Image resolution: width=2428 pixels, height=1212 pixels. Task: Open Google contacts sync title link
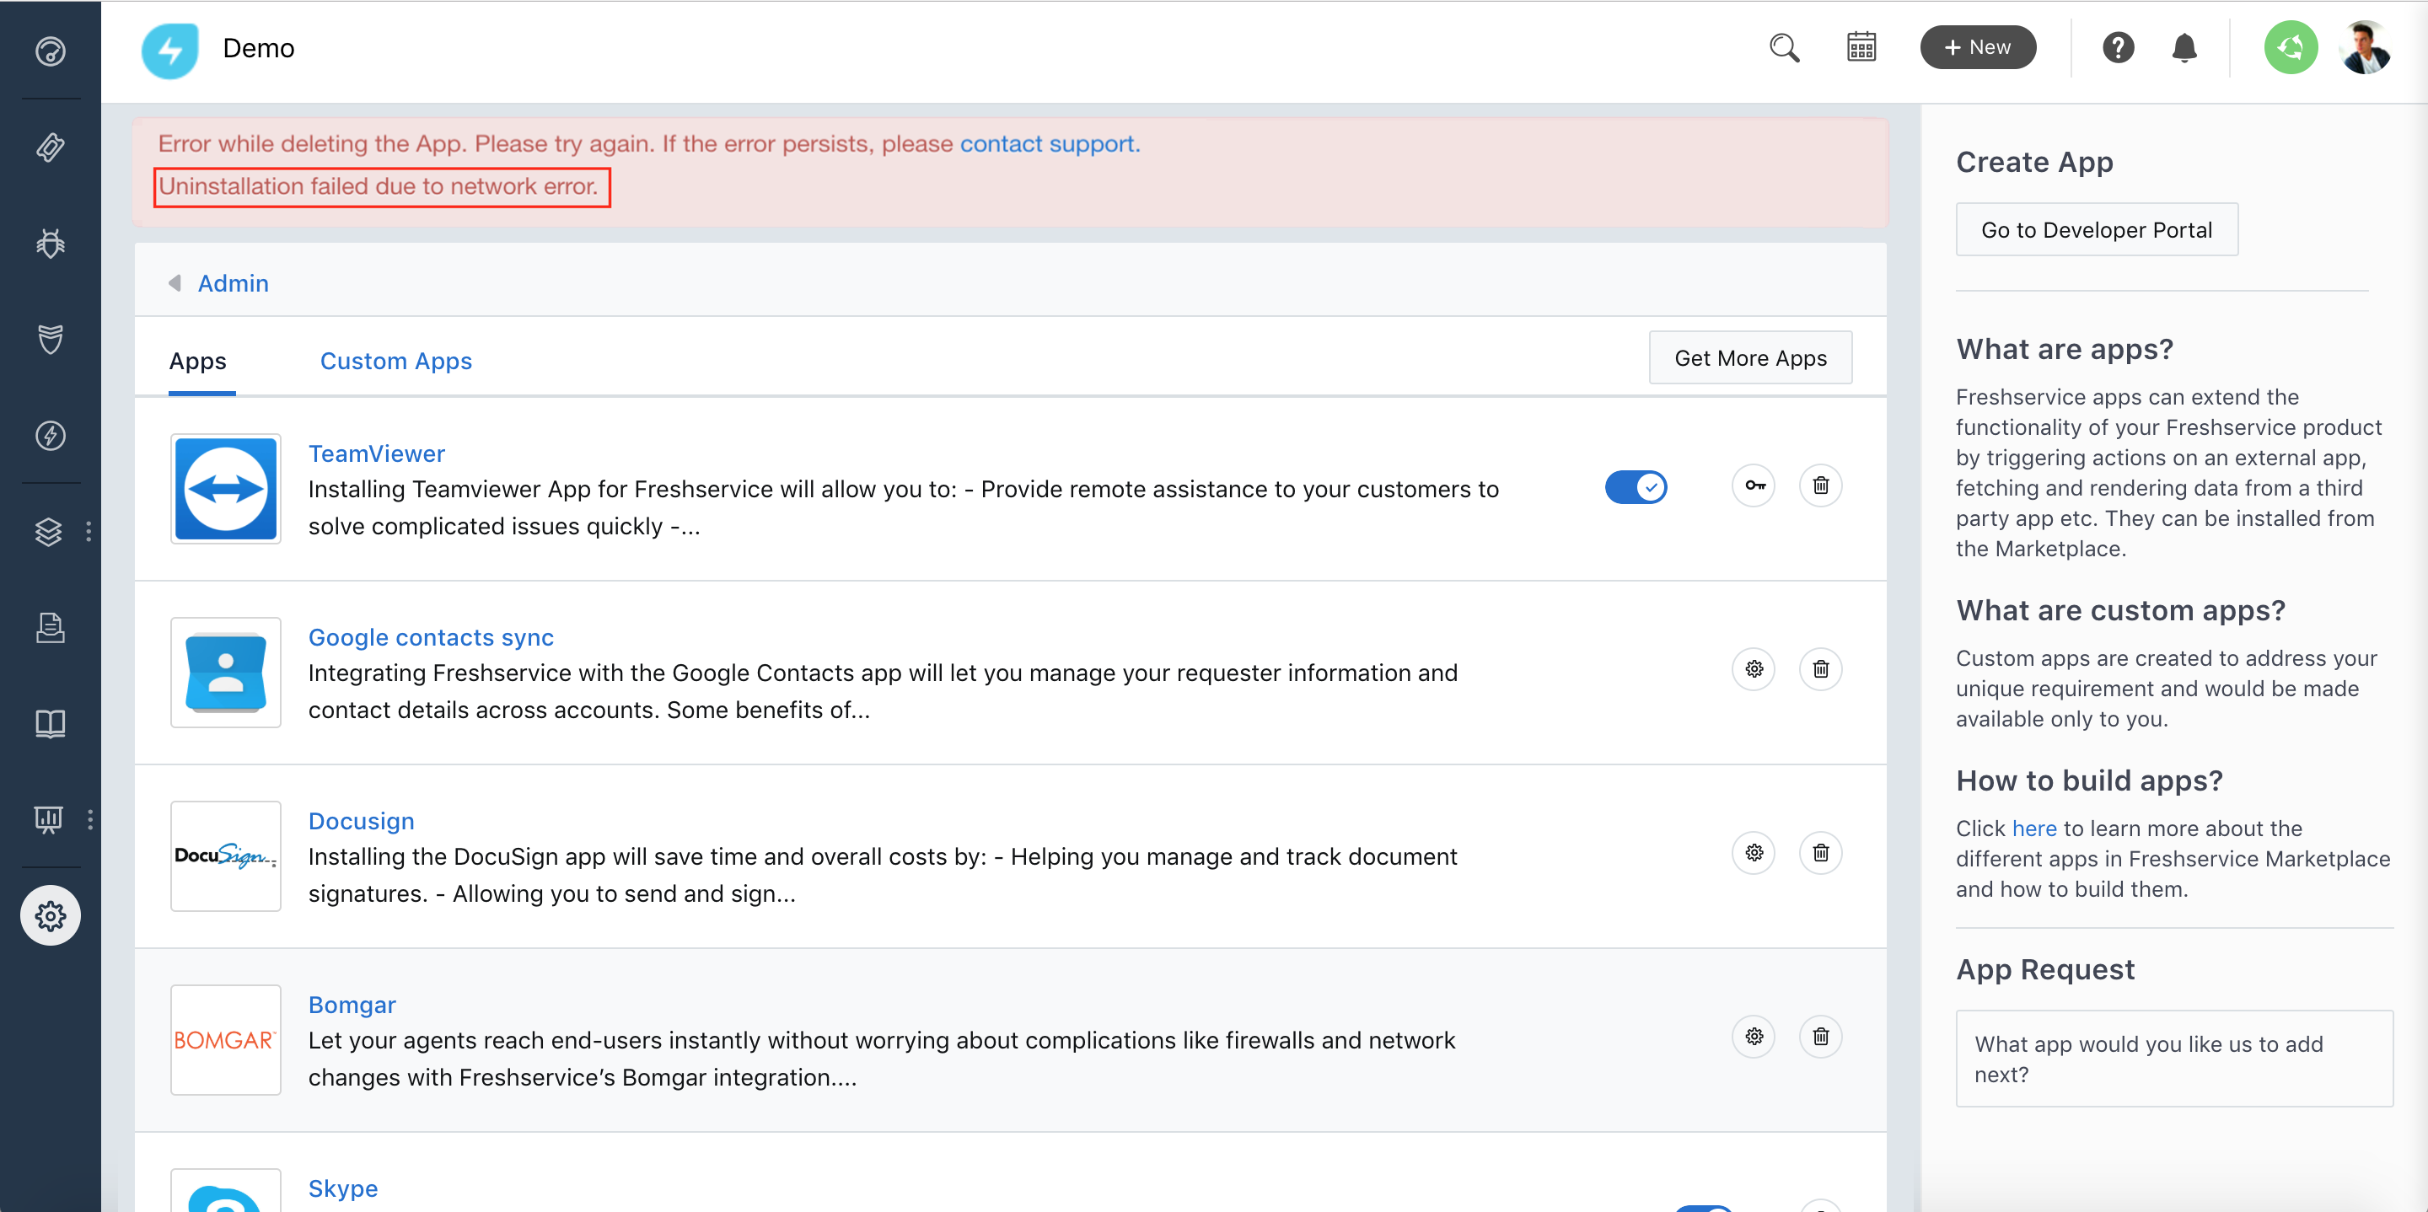[431, 638]
